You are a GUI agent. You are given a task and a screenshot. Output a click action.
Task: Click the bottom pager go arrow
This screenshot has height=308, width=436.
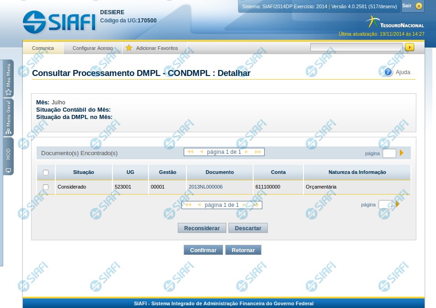[398, 204]
